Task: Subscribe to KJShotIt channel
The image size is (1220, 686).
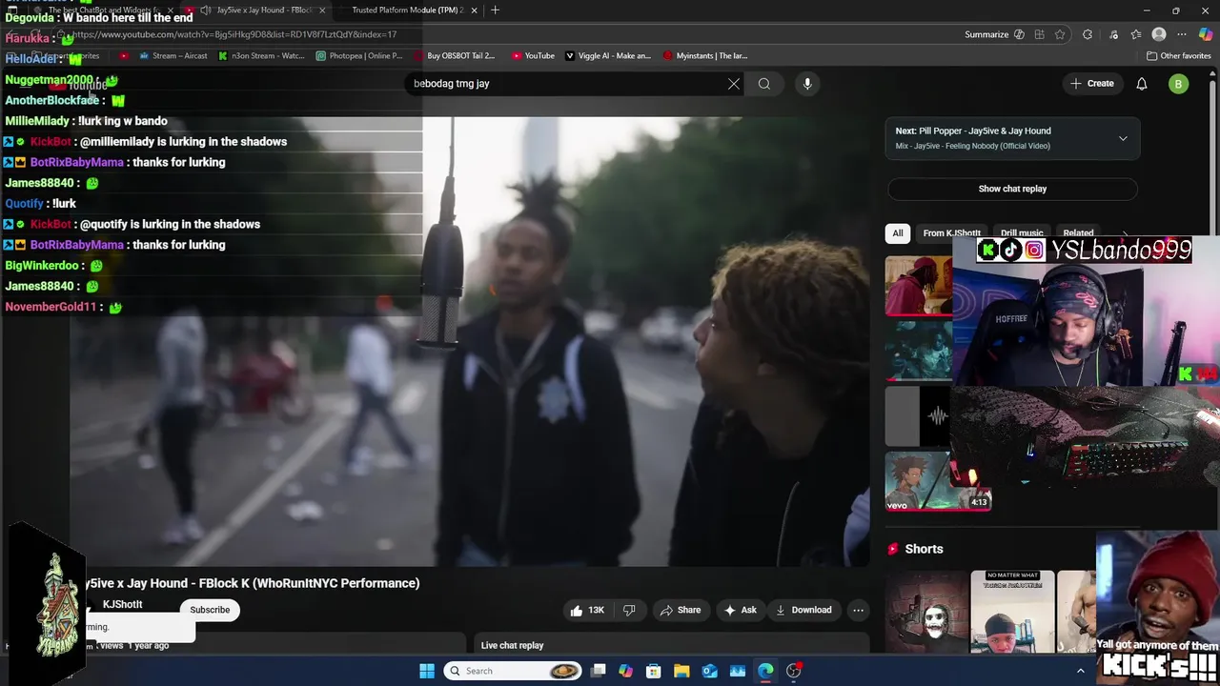Action: [210, 610]
